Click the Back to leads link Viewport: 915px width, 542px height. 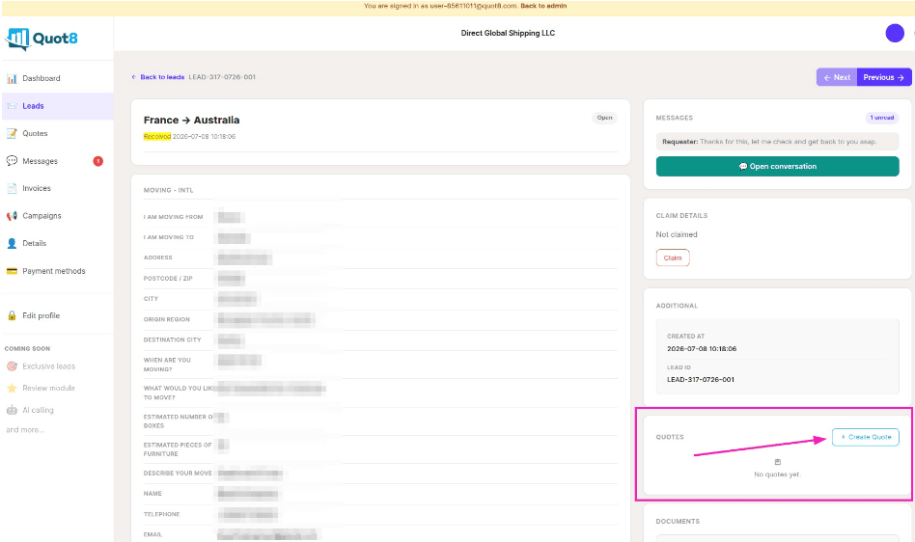(158, 77)
